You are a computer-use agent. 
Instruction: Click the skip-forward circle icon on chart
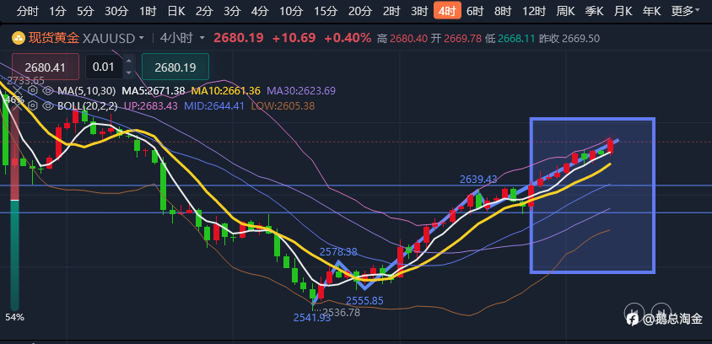pos(661,311)
